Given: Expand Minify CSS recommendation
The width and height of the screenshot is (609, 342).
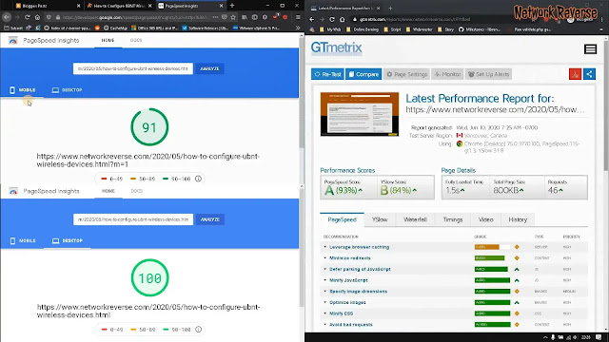Looking at the screenshot, I should click(x=341, y=313).
